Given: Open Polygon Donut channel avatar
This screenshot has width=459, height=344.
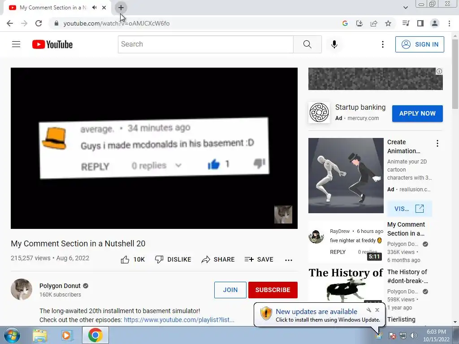Looking at the screenshot, I should click(22, 289).
